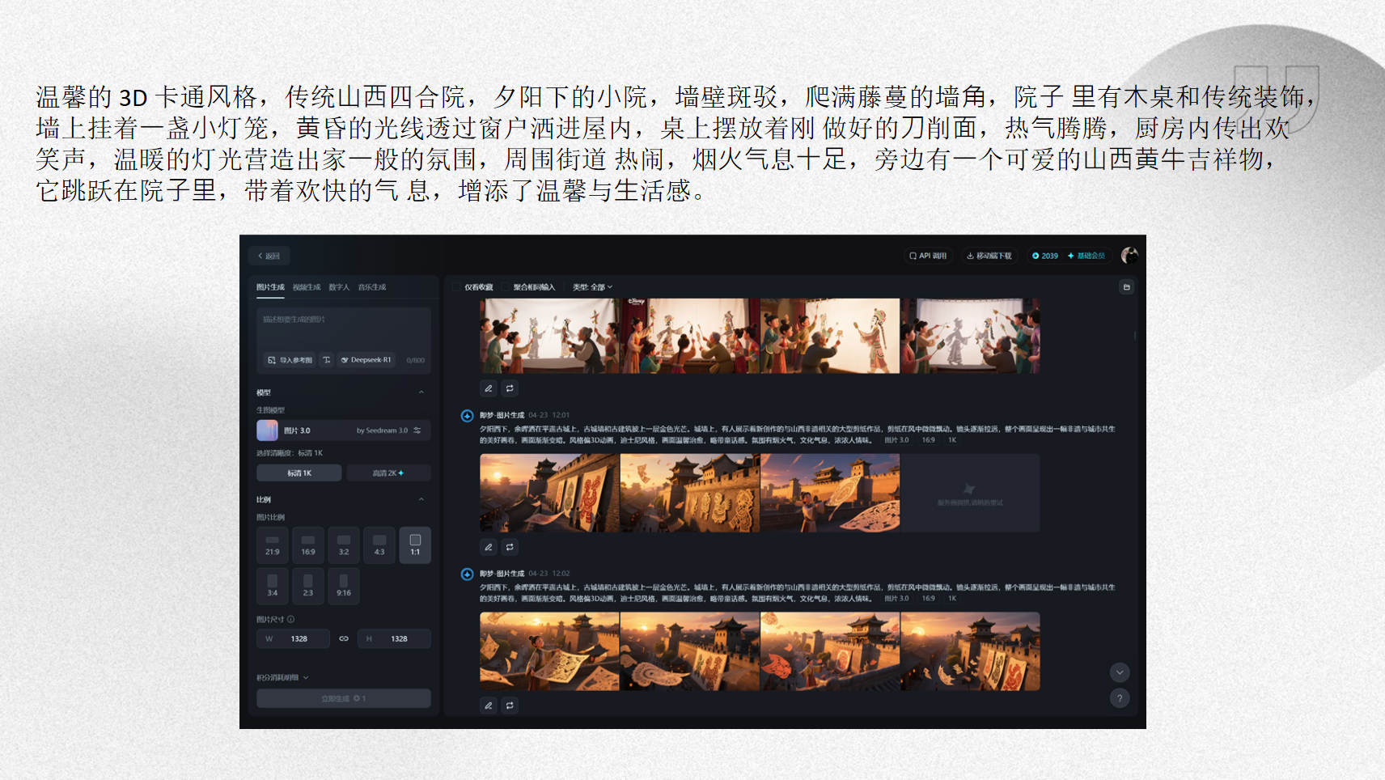The width and height of the screenshot is (1385, 780).
Task: Choose the 3:2 aspect ratio
Action: [344, 545]
